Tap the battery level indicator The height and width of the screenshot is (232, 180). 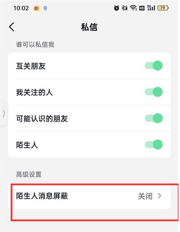(x=163, y=8)
